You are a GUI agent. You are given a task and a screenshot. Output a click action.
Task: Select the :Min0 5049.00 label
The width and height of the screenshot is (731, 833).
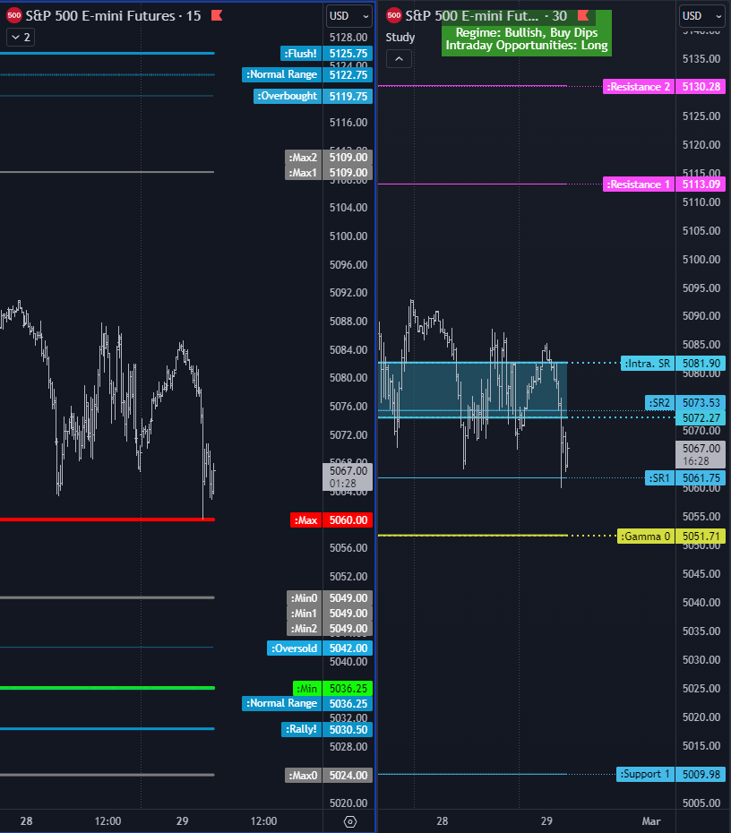tap(330, 598)
